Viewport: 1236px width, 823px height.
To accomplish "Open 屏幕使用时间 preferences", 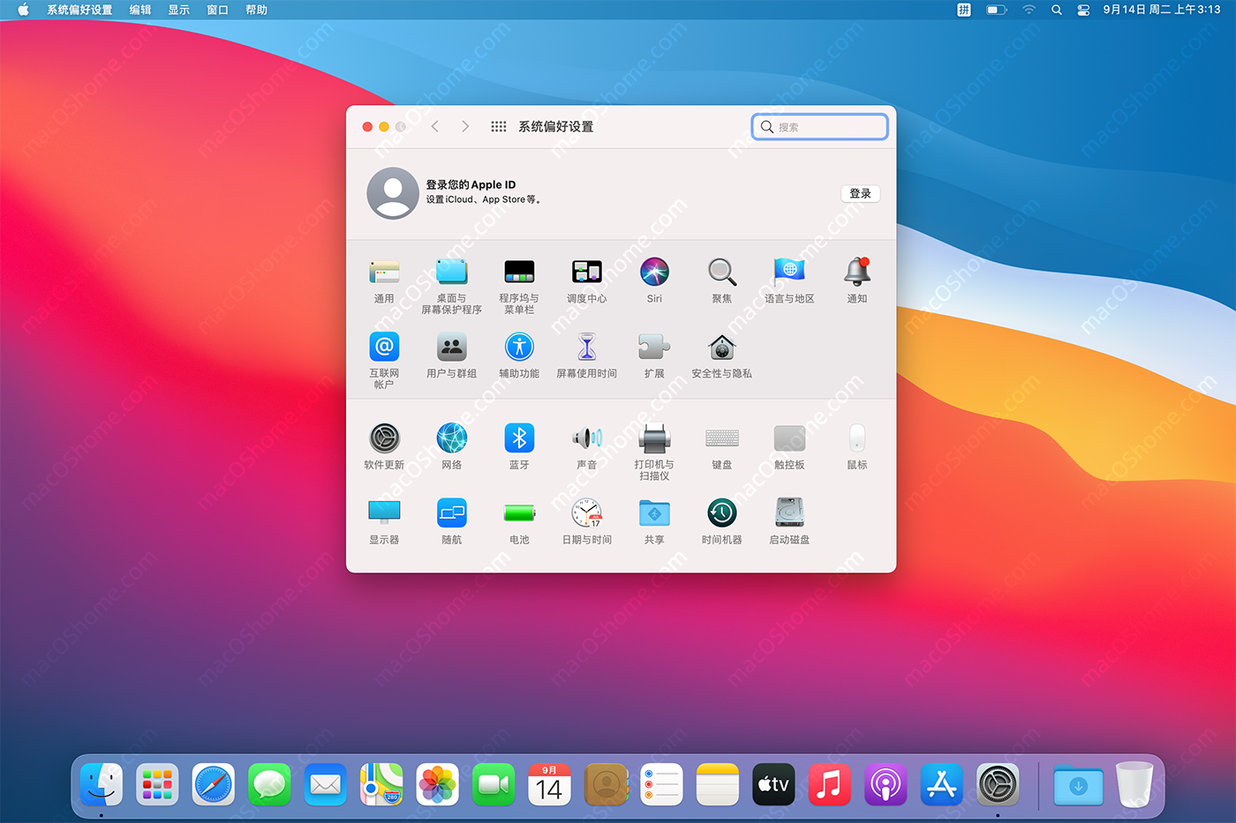I will click(586, 347).
